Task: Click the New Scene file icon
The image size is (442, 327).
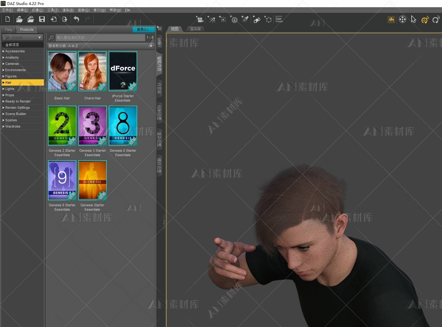Action: (x=8, y=19)
